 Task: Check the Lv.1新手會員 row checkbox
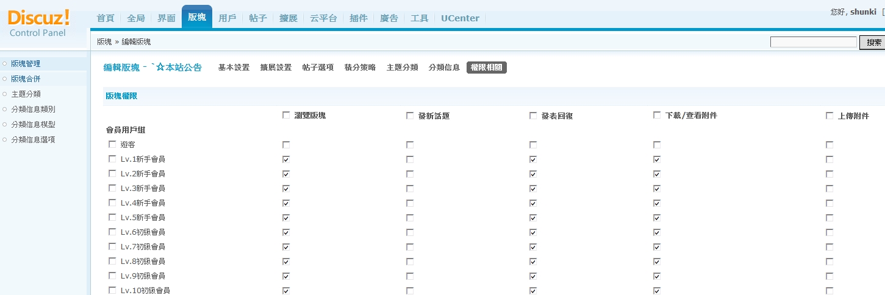[112, 159]
